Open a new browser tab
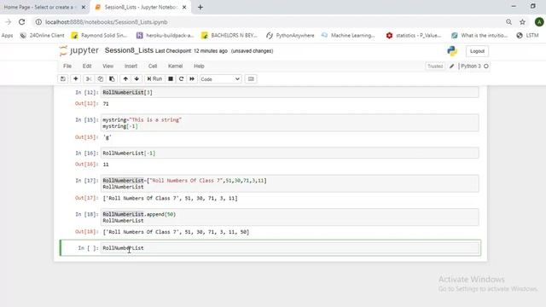 click(x=200, y=7)
